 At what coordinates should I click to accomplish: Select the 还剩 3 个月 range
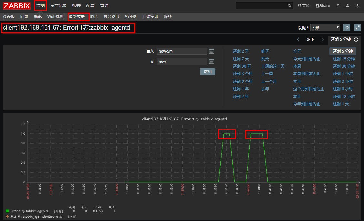tap(243, 74)
